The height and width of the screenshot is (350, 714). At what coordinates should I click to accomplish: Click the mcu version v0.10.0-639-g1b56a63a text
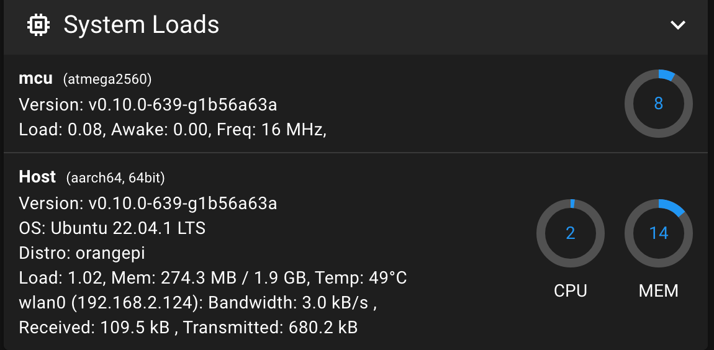[148, 105]
